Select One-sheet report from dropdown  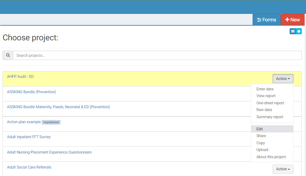(x=270, y=103)
